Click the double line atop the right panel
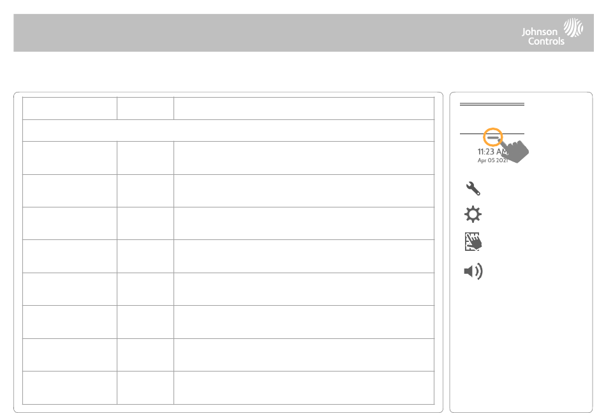 pyautogui.click(x=492, y=104)
